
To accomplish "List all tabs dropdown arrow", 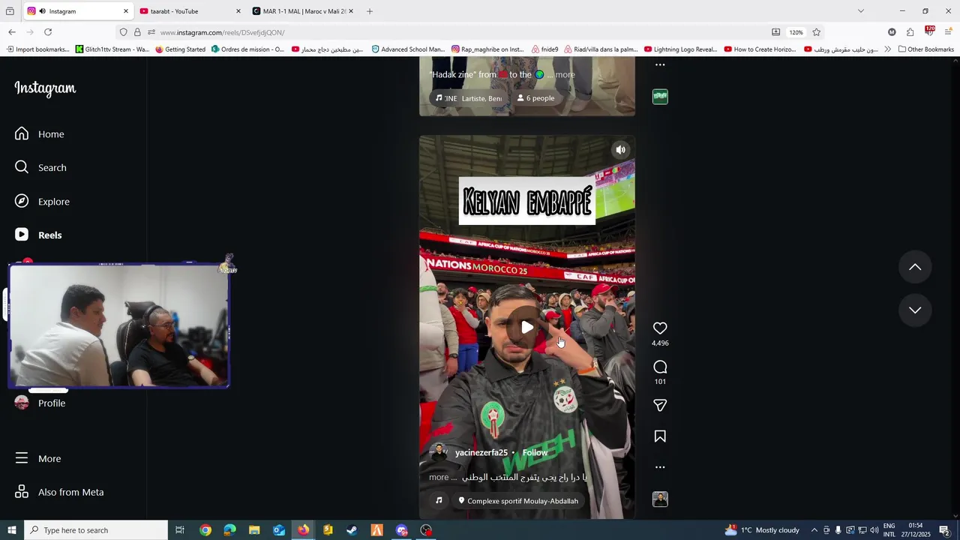I will point(861,11).
